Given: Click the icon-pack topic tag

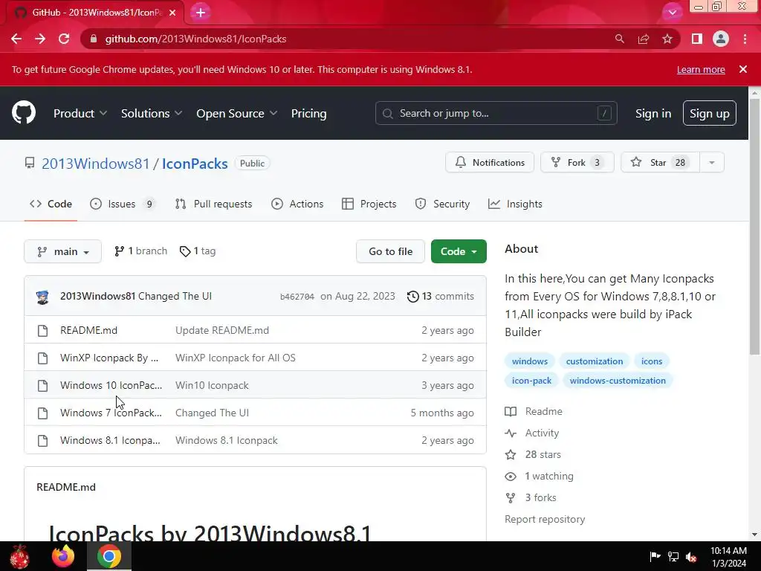Looking at the screenshot, I should (531, 381).
